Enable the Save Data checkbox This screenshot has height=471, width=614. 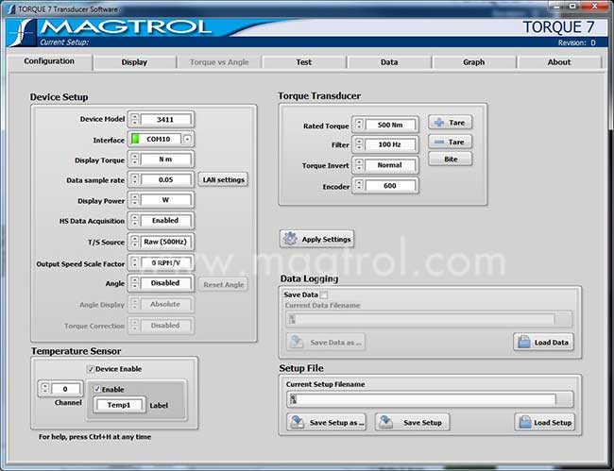(324, 295)
